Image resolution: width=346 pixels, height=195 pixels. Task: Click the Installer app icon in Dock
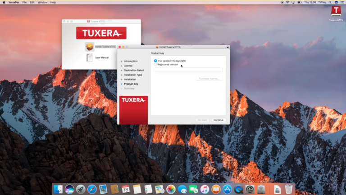(x=261, y=189)
